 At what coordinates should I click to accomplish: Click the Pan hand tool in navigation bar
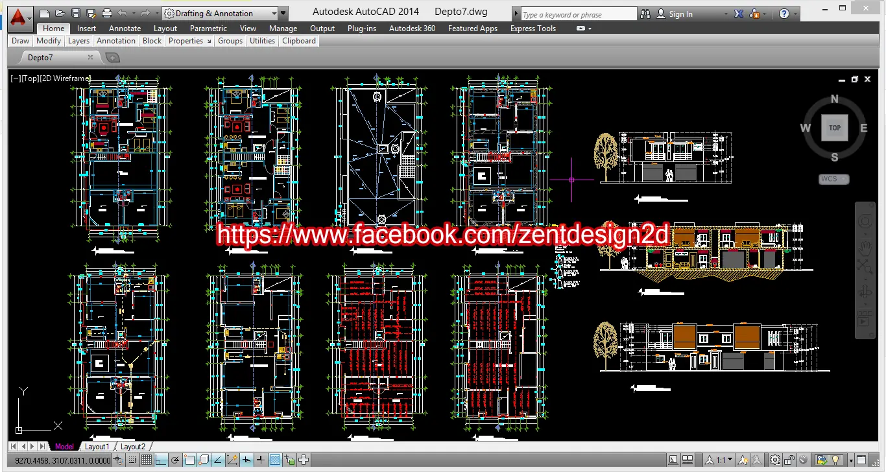865,248
